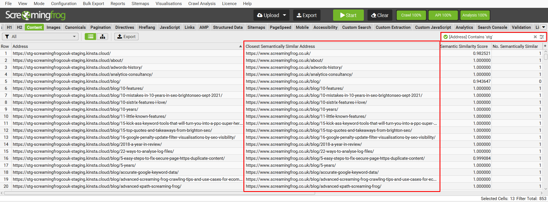
Task: Add a column with the plus icon
Action: pyautogui.click(x=545, y=46)
